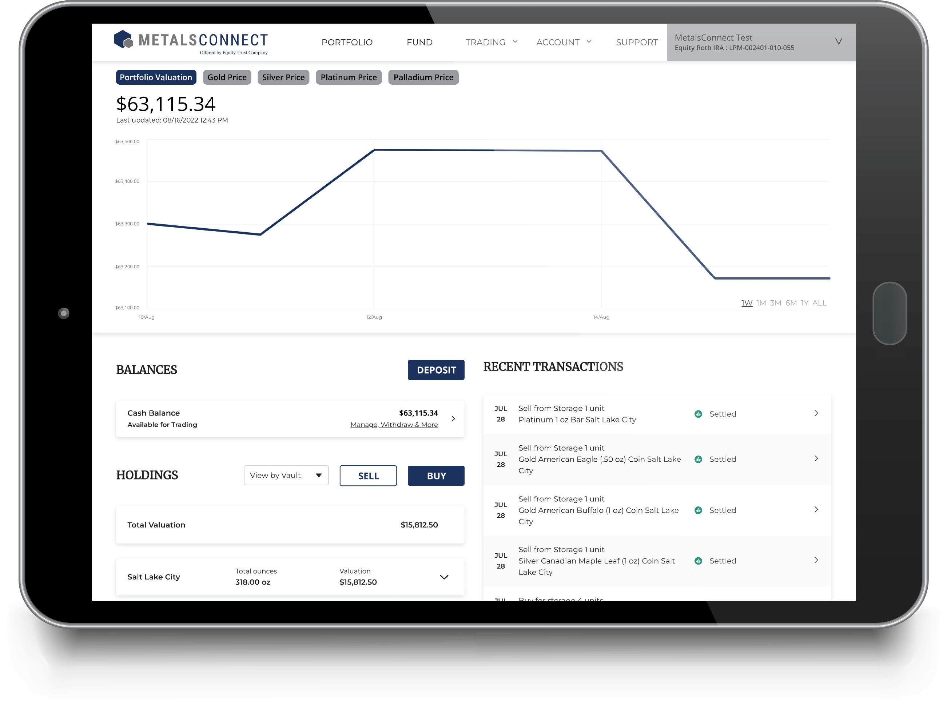Select the 3M chart range

pyautogui.click(x=776, y=303)
